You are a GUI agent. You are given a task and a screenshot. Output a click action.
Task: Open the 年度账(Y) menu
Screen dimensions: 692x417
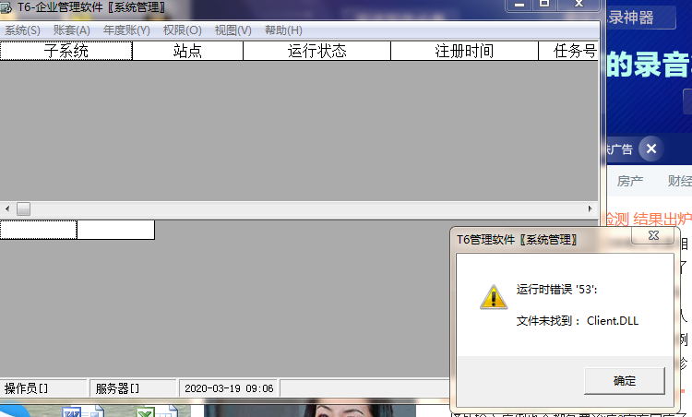pos(126,30)
